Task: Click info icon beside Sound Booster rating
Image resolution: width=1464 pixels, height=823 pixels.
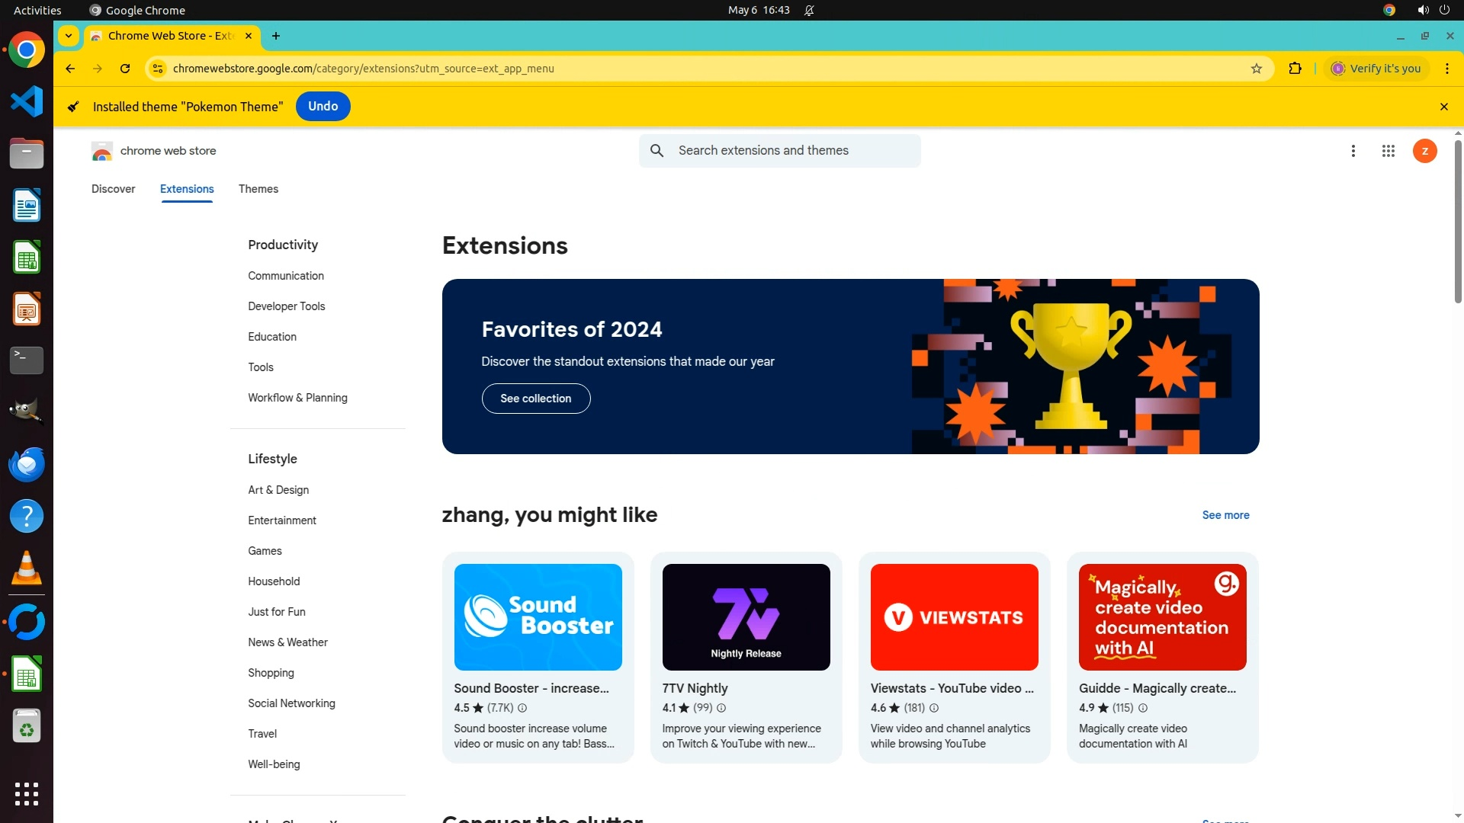Action: click(x=522, y=708)
